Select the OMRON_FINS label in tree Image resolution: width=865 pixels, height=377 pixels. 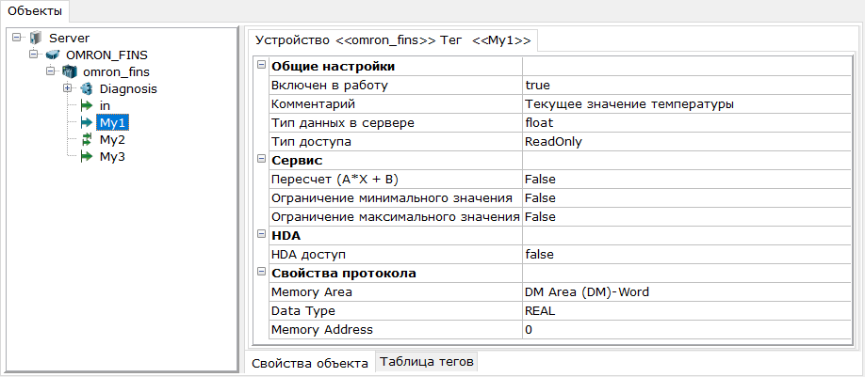pos(107,55)
